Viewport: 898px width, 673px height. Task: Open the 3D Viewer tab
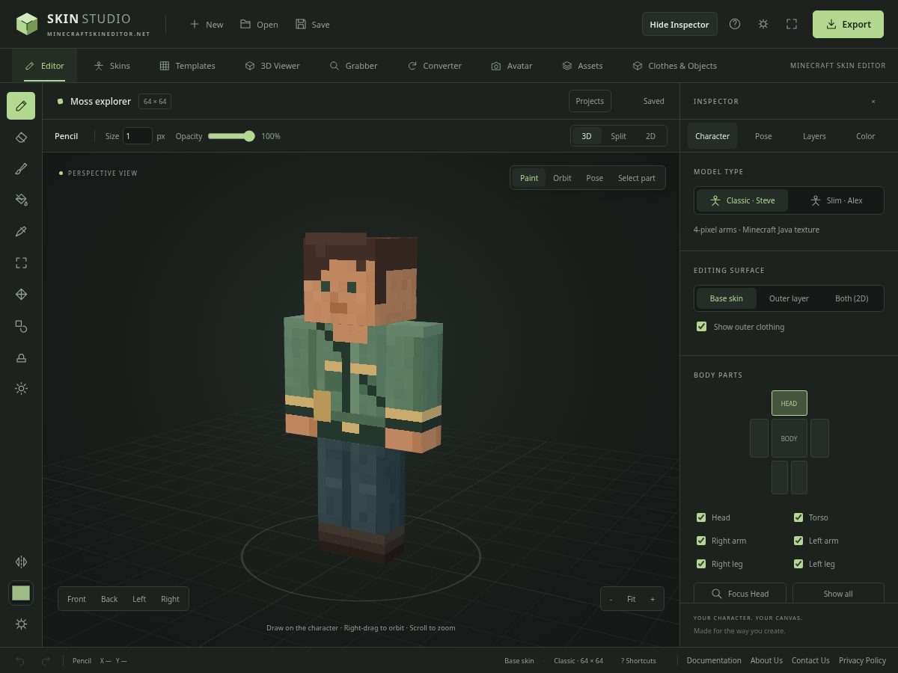point(272,66)
